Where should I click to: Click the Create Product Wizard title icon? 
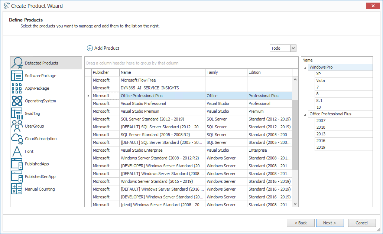7,6
